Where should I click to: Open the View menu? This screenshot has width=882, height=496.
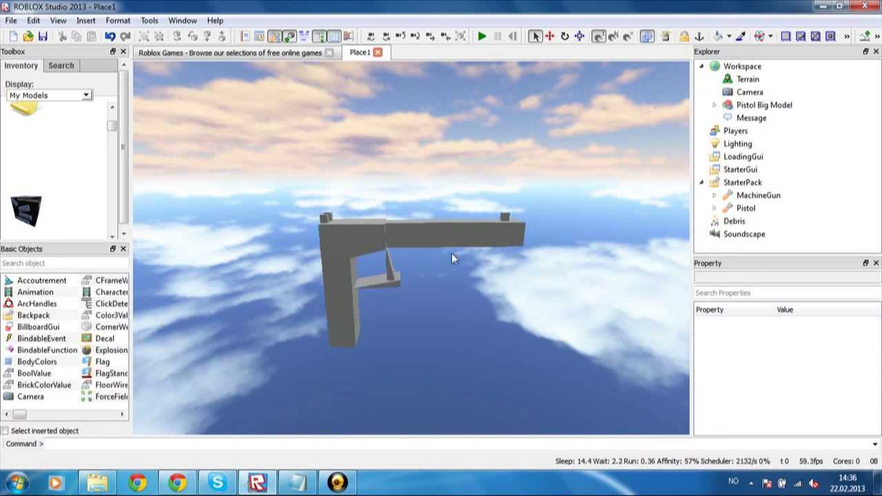[x=58, y=21]
